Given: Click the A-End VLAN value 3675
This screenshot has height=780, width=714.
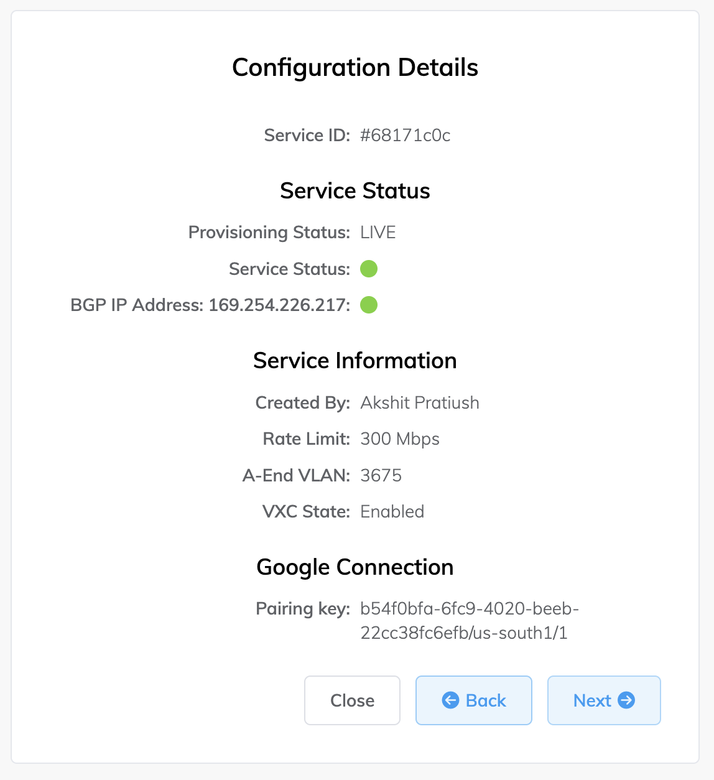Looking at the screenshot, I should click(x=381, y=476).
